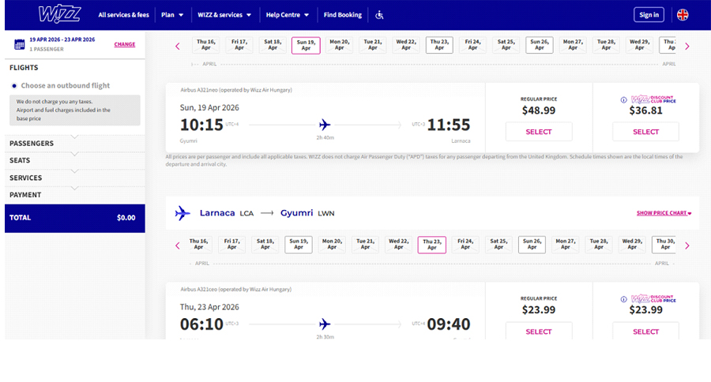The image size is (711, 382).
Task: Select the $48.99 regular price outbound fare
Action: 538,132
